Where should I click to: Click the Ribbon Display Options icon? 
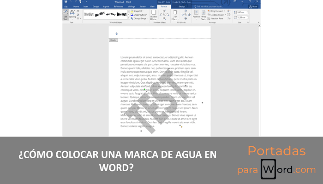235,1
